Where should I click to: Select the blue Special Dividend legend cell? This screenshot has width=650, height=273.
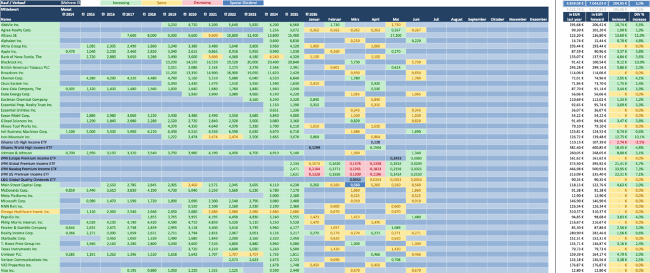(243, 3)
